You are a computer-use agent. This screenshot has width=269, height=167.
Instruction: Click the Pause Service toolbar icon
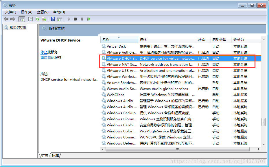coord(82,19)
